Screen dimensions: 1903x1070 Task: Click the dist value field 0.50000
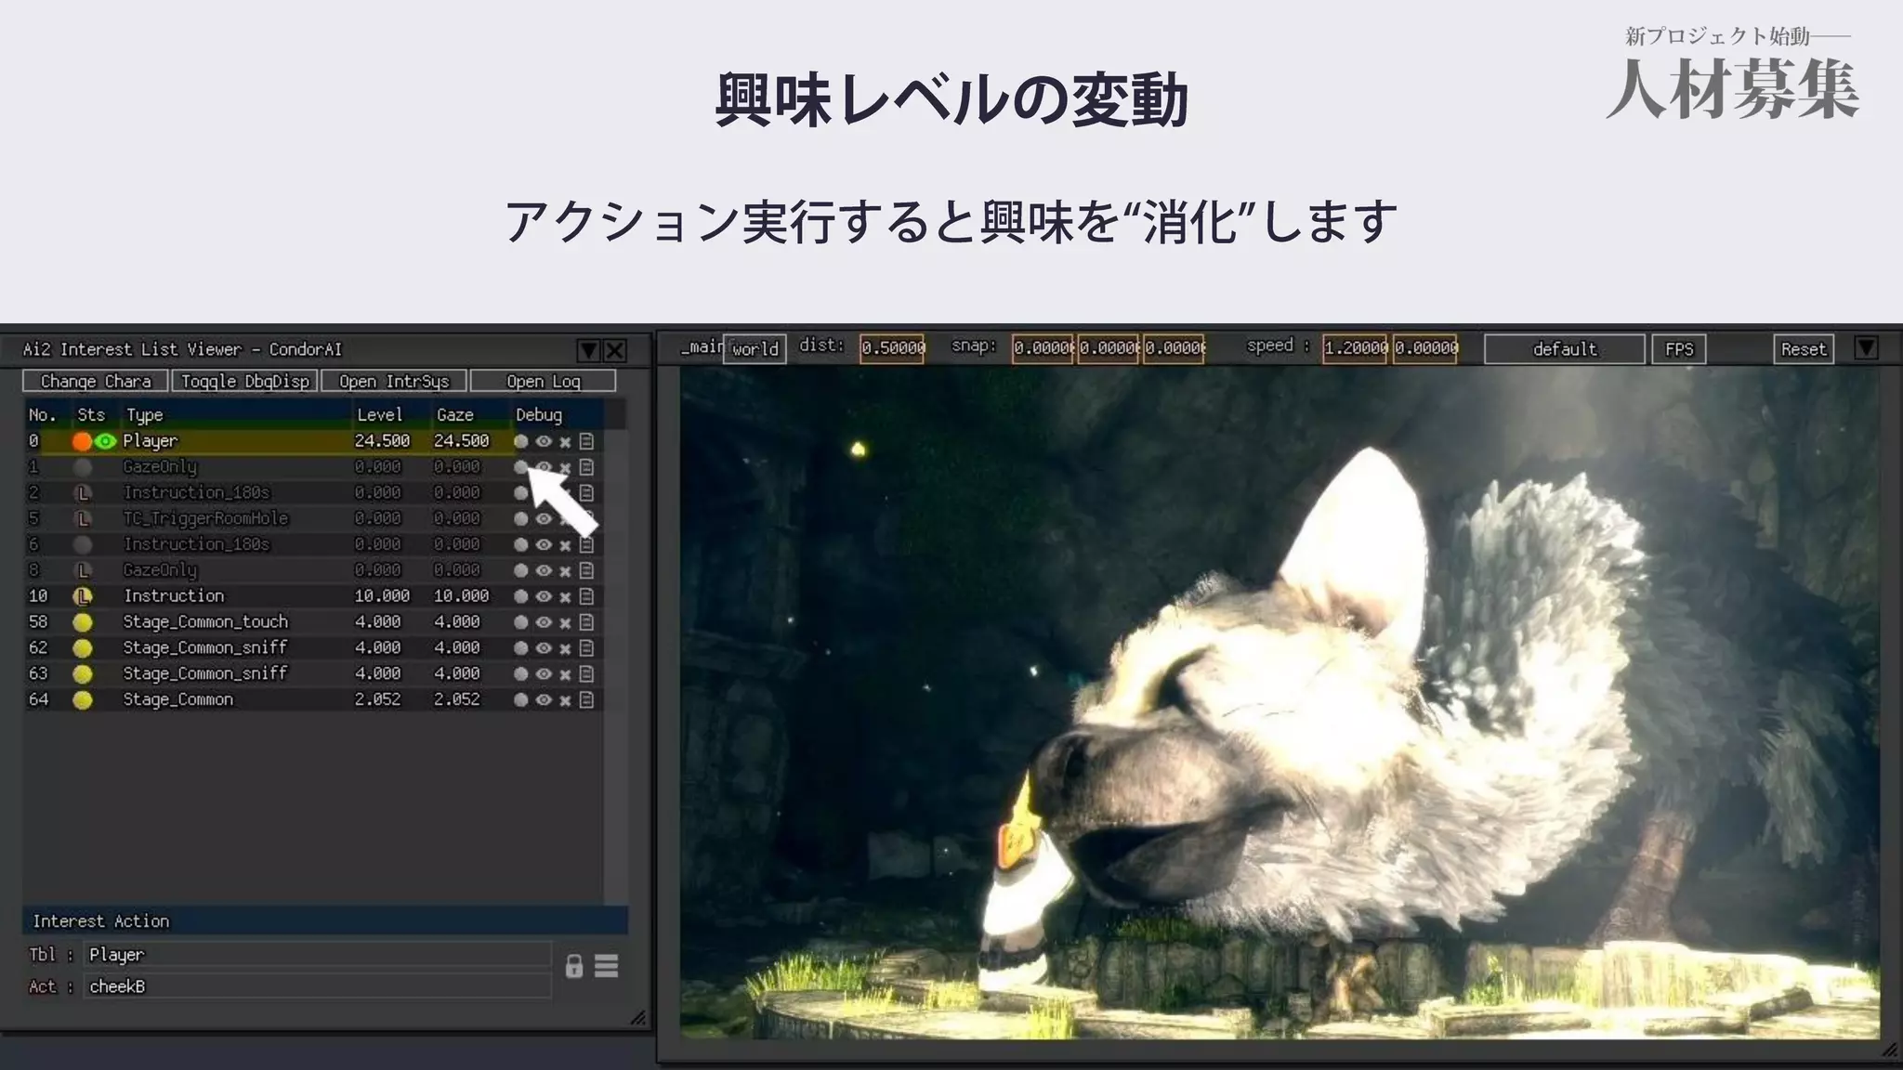(892, 348)
